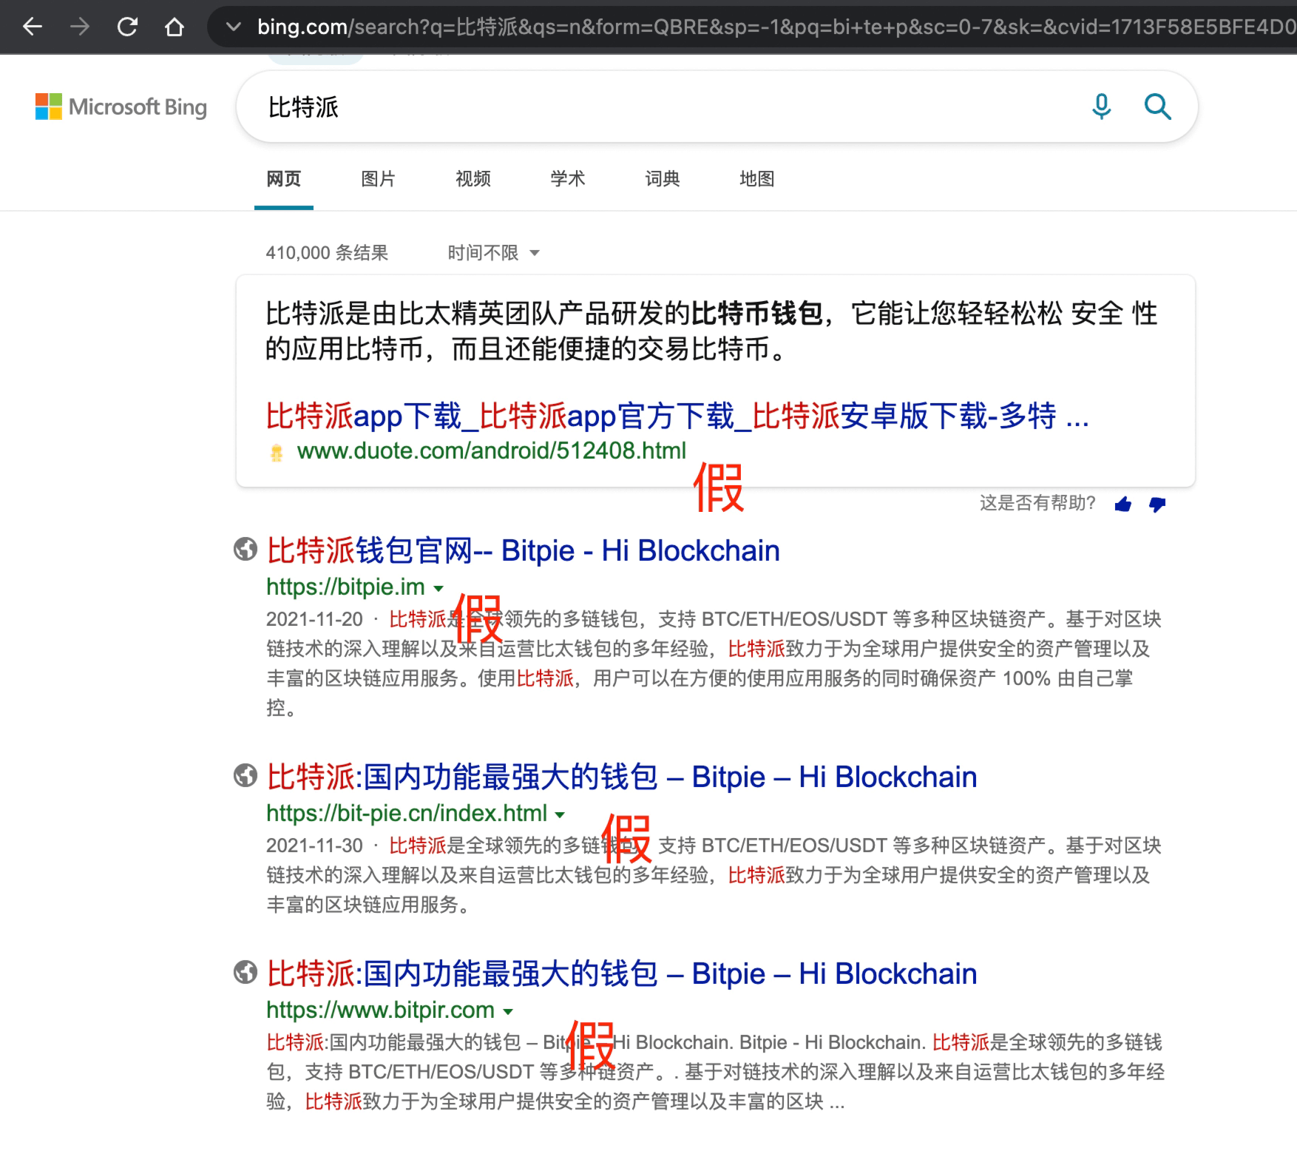The image size is (1297, 1151).
Task: Click thumbs up for 这是否有帮助
Action: point(1122,504)
